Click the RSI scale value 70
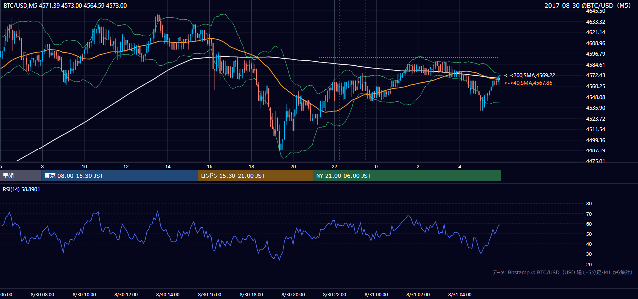This screenshot has height=299, width=638. click(589, 214)
